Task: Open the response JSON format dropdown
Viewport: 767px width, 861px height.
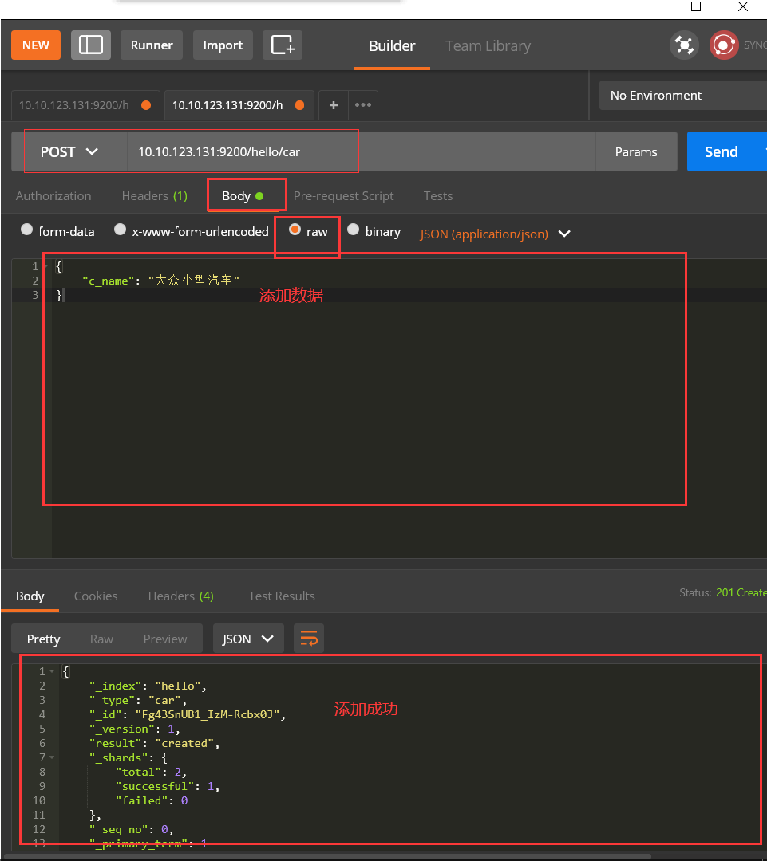Action: tap(248, 638)
